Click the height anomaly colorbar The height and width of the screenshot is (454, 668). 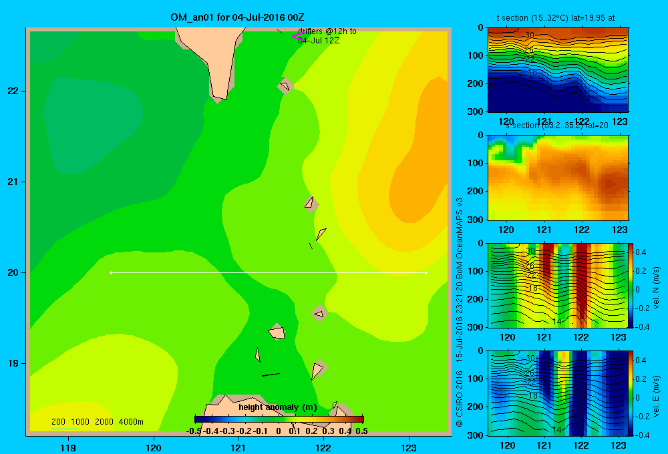point(279,419)
